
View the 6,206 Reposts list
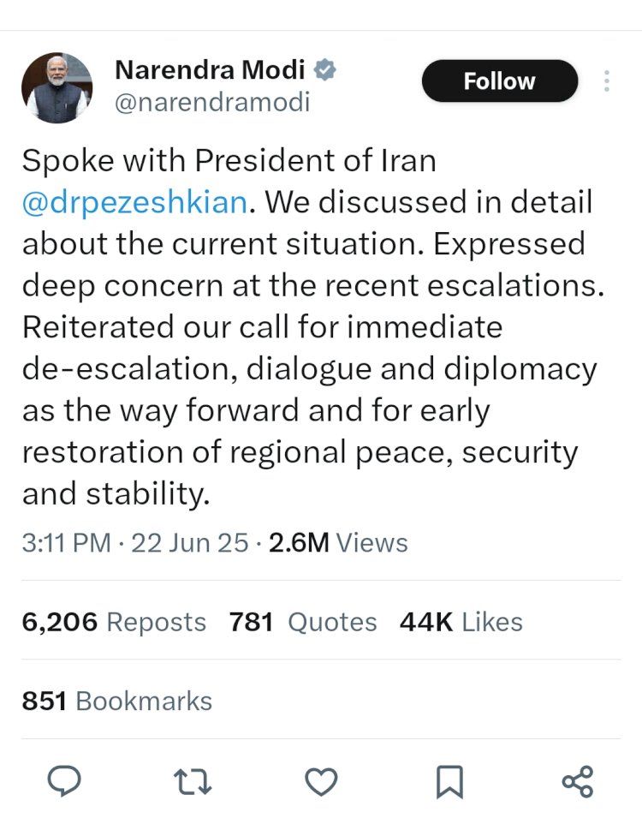[114, 622]
